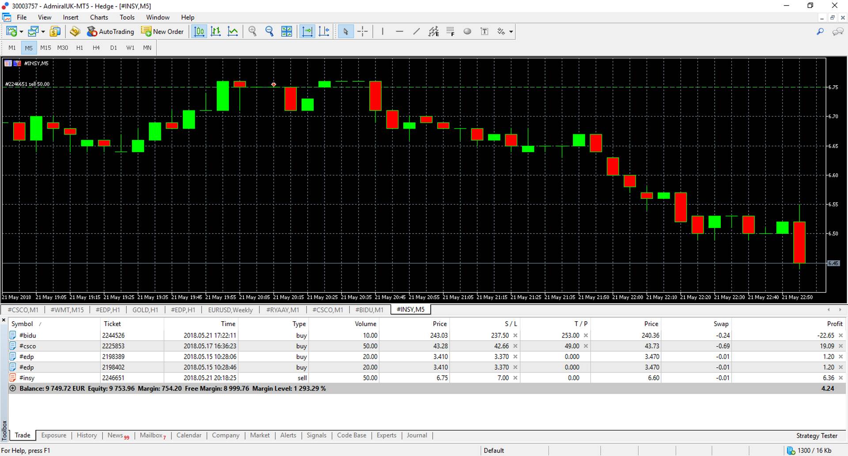The height and width of the screenshot is (456, 848).
Task: Click the zoom out magnifier icon
Action: coord(269,31)
